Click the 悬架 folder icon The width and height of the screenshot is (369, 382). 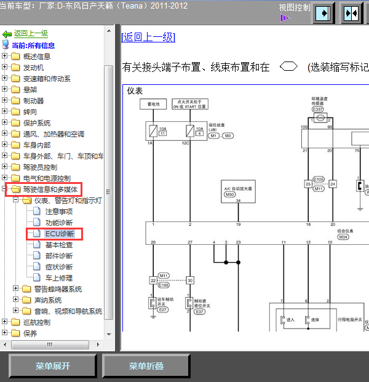coord(15,89)
